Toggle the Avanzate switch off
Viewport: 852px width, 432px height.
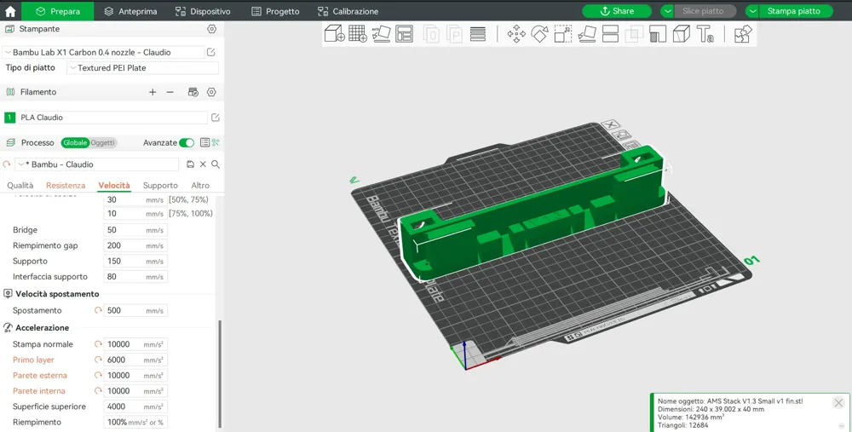[x=187, y=143]
